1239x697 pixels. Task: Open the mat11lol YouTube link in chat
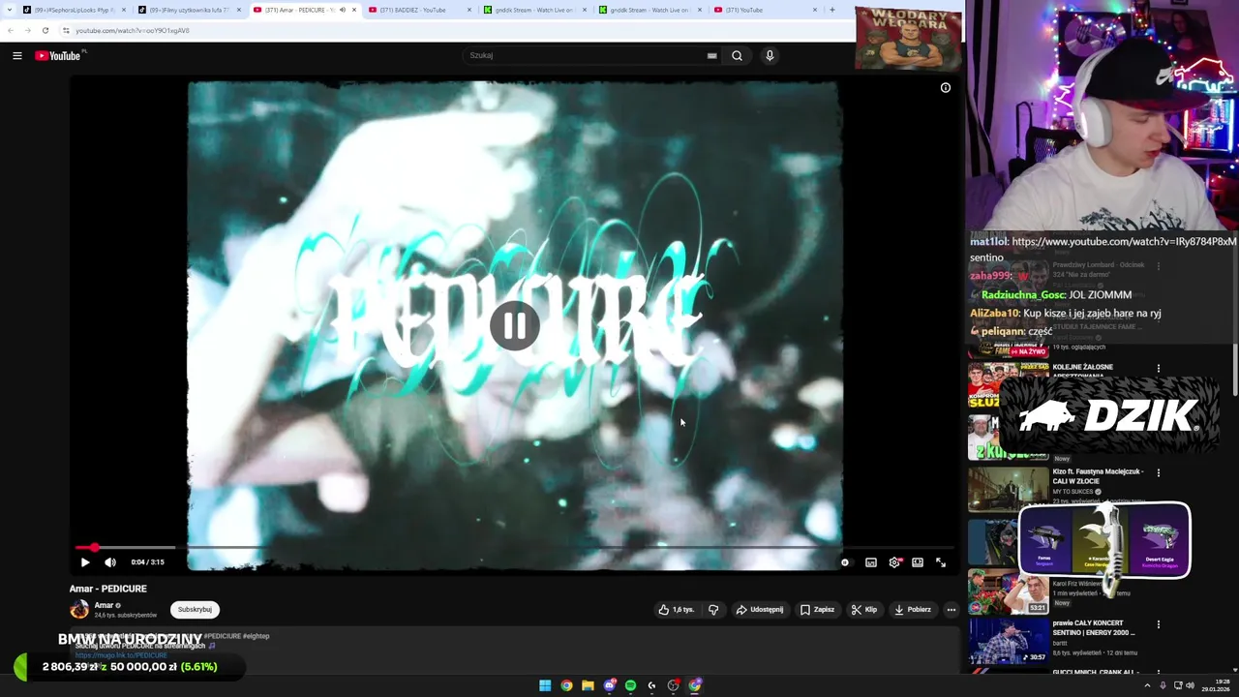[1124, 241]
